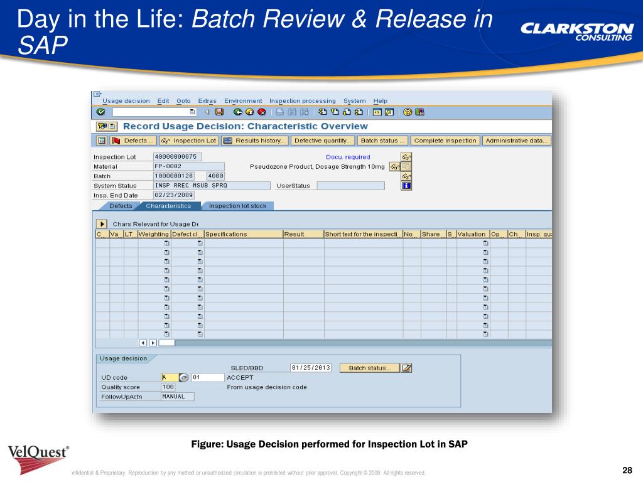
Task: Select the Characteristics tab
Action: [x=168, y=206]
